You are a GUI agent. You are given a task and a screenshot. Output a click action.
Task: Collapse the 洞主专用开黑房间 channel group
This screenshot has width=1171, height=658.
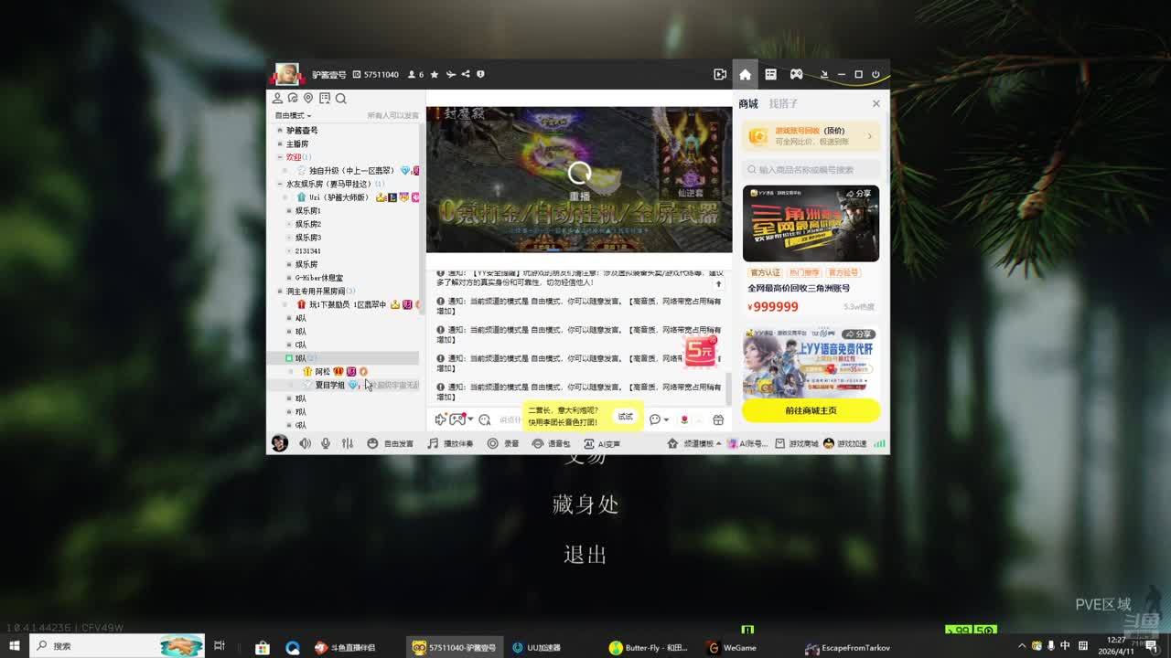click(x=280, y=292)
